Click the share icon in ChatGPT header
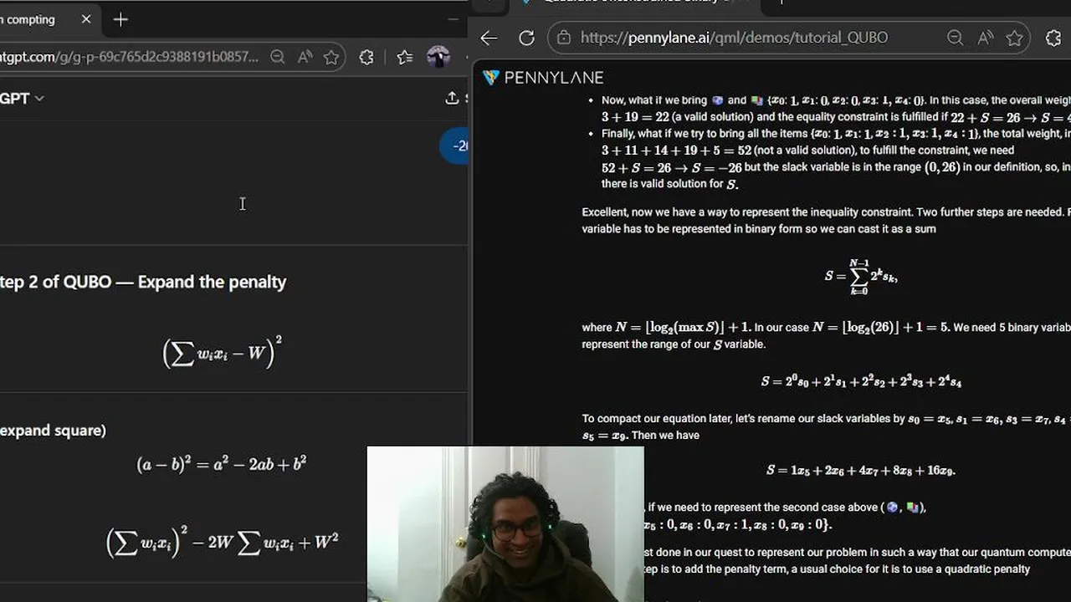The height and width of the screenshot is (602, 1071). click(x=452, y=98)
